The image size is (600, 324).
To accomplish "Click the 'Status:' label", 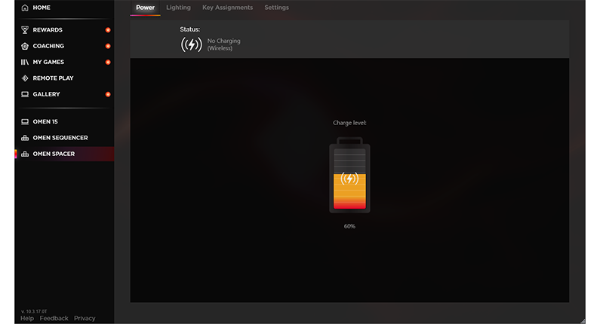I will coord(190,29).
